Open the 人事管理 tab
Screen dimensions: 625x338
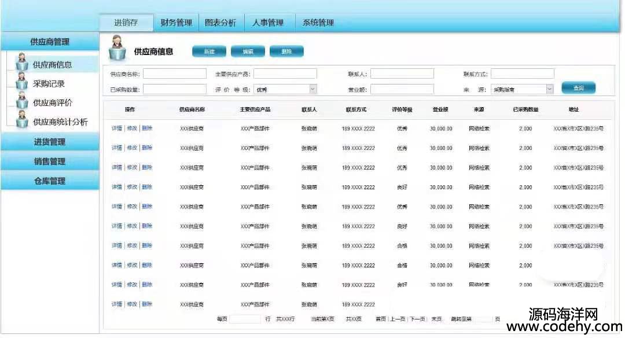pos(268,23)
